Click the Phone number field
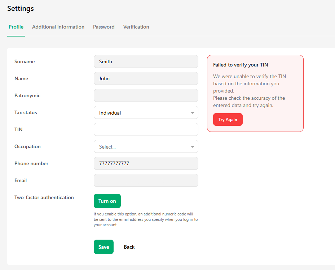This screenshot has height=270, width=335. coord(146,163)
